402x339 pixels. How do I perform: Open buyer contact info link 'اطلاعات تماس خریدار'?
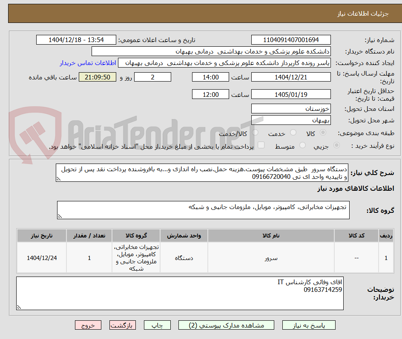click(88, 63)
